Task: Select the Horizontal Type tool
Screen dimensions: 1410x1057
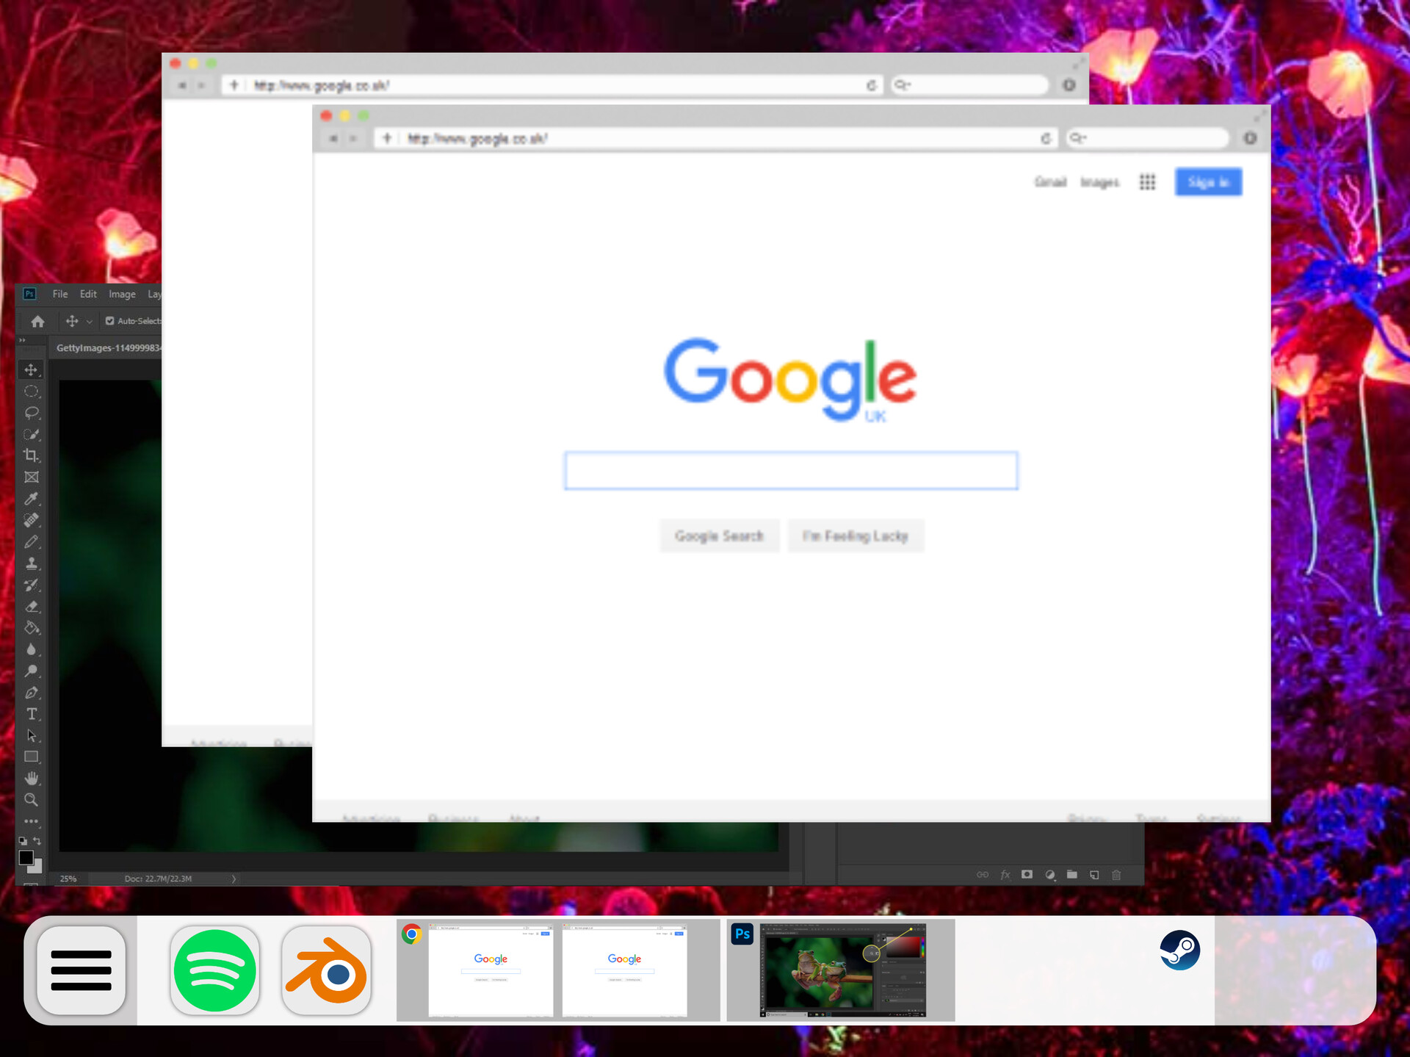Action: (x=32, y=714)
